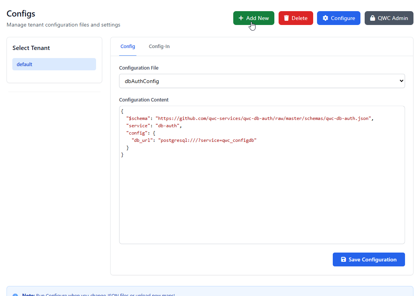Screen dimensions: 420x296
Task: Open QWC Admin via the button label
Action: point(393,18)
